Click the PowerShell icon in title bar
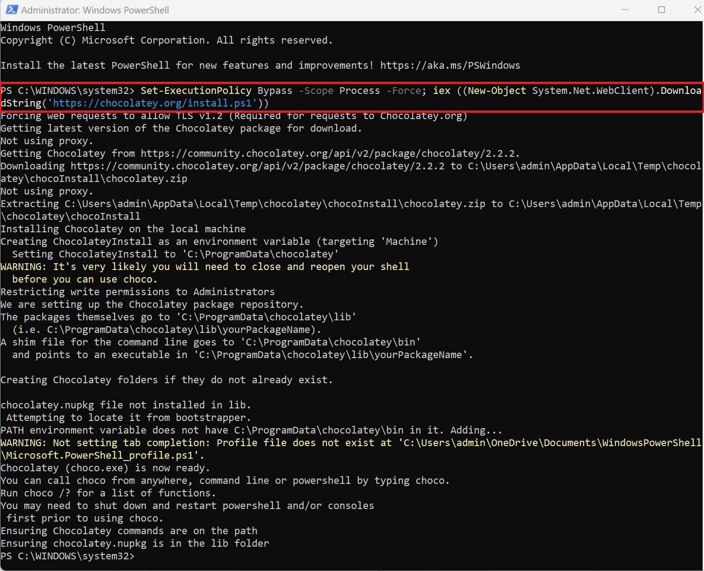The width and height of the screenshot is (704, 571). 12,9
